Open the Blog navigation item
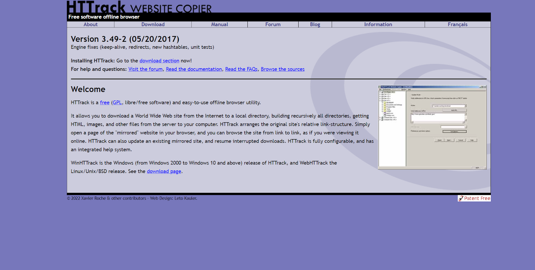Image resolution: width=535 pixels, height=270 pixels. tap(315, 24)
